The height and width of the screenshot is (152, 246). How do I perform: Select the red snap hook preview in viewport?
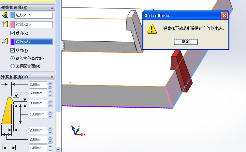pyautogui.click(x=181, y=71)
